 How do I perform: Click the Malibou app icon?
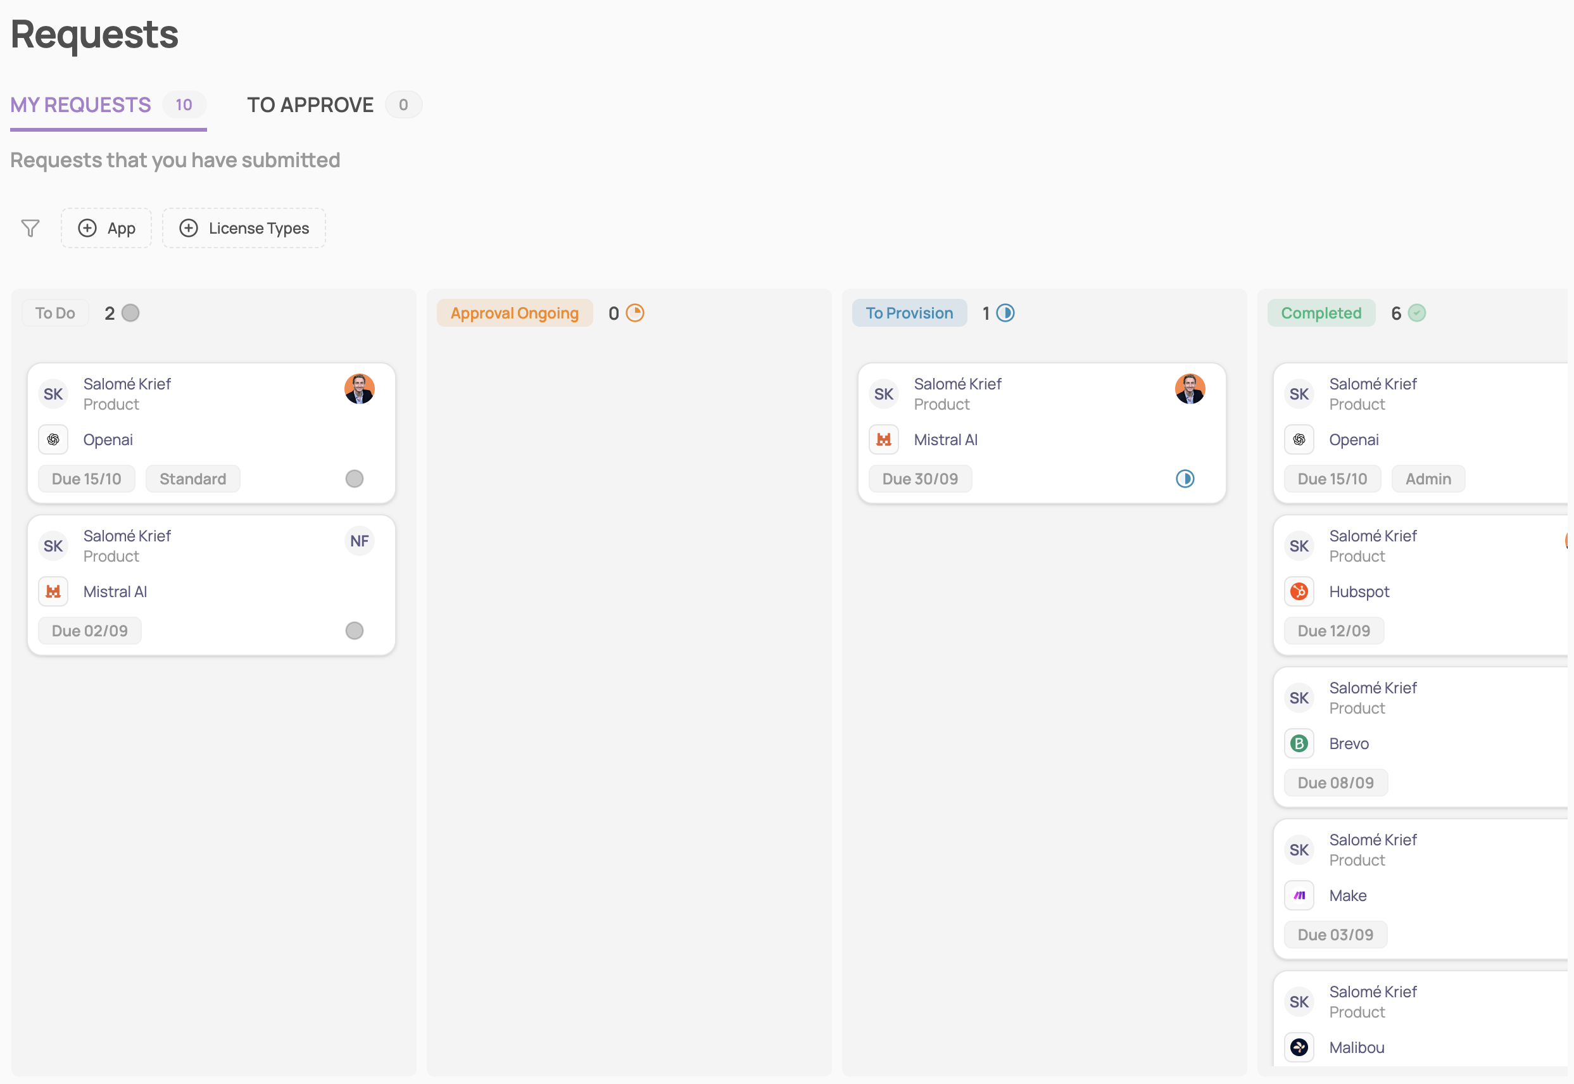(1299, 1047)
